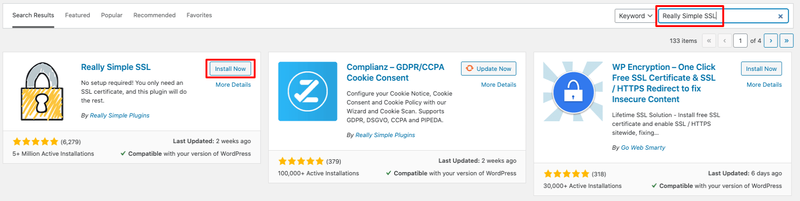Image resolution: width=800 pixels, height=201 pixels.
Task: Clear the search field with X icon
Action: click(x=780, y=16)
